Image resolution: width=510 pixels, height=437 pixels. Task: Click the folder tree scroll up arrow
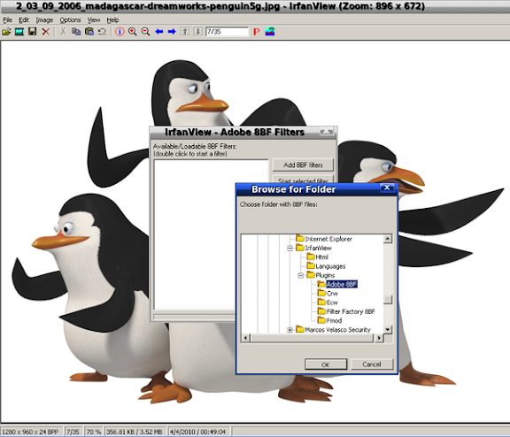388,239
